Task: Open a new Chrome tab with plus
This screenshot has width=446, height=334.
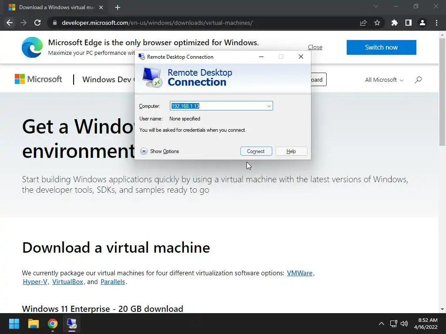Action: tap(118, 7)
